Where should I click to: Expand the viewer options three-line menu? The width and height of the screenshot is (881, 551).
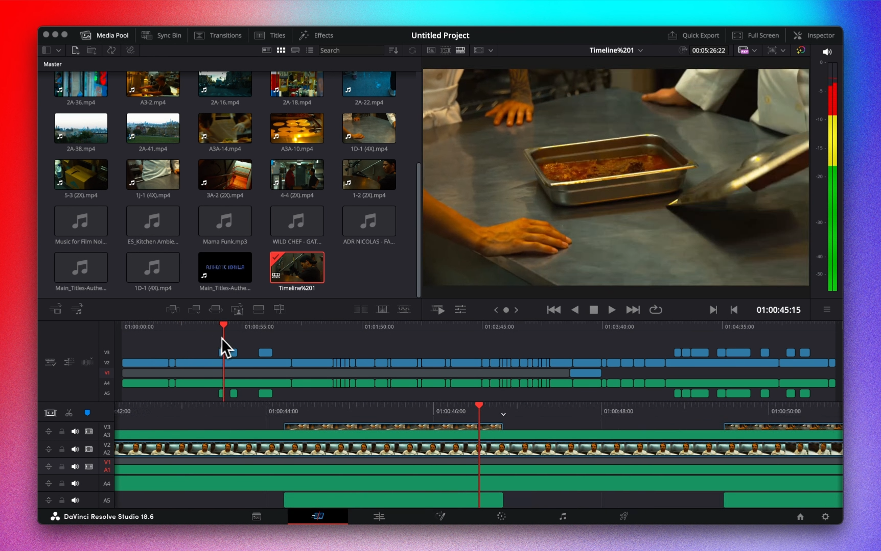pyautogui.click(x=827, y=310)
